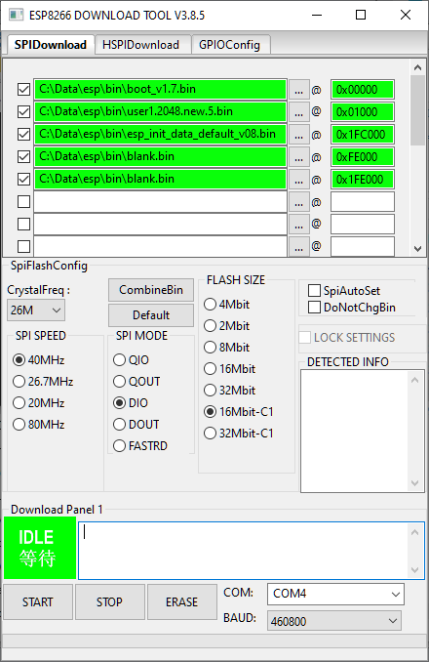429x662 pixels.
Task: Browse file for boot_v1.7.bin row
Action: [298, 90]
